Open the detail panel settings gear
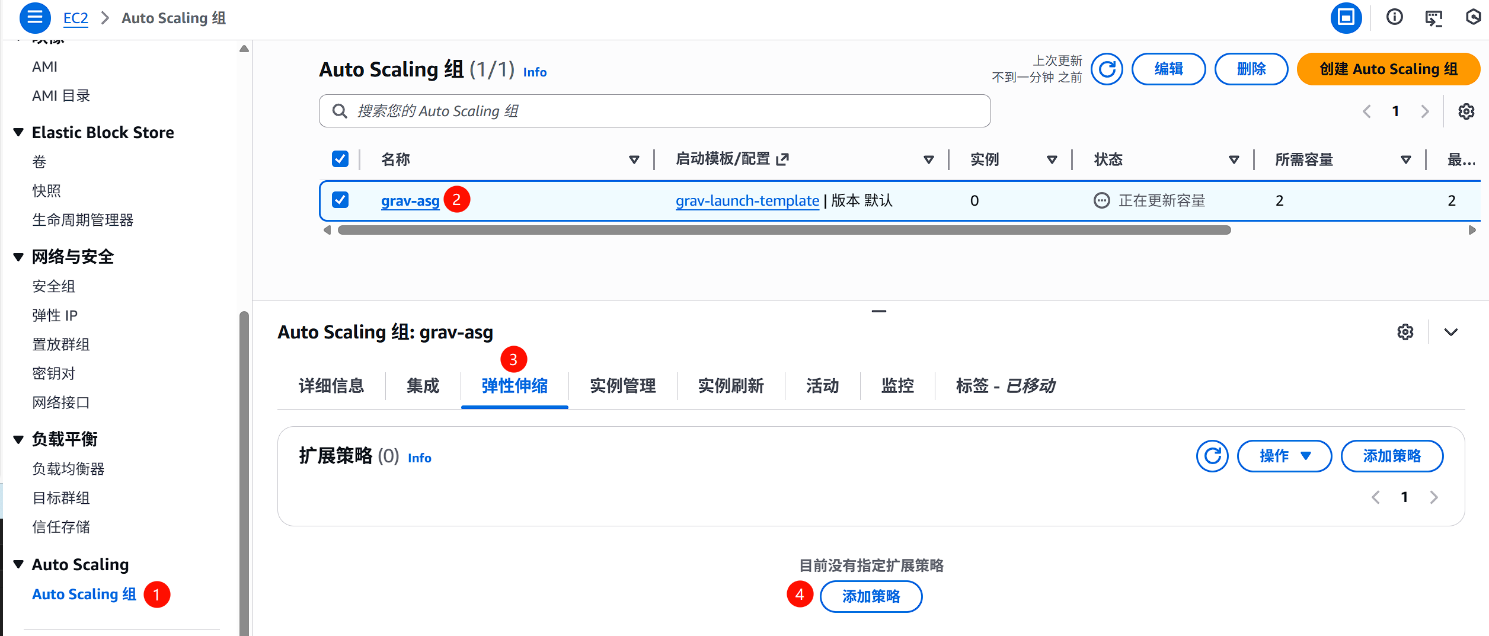1489x636 pixels. pyautogui.click(x=1404, y=332)
